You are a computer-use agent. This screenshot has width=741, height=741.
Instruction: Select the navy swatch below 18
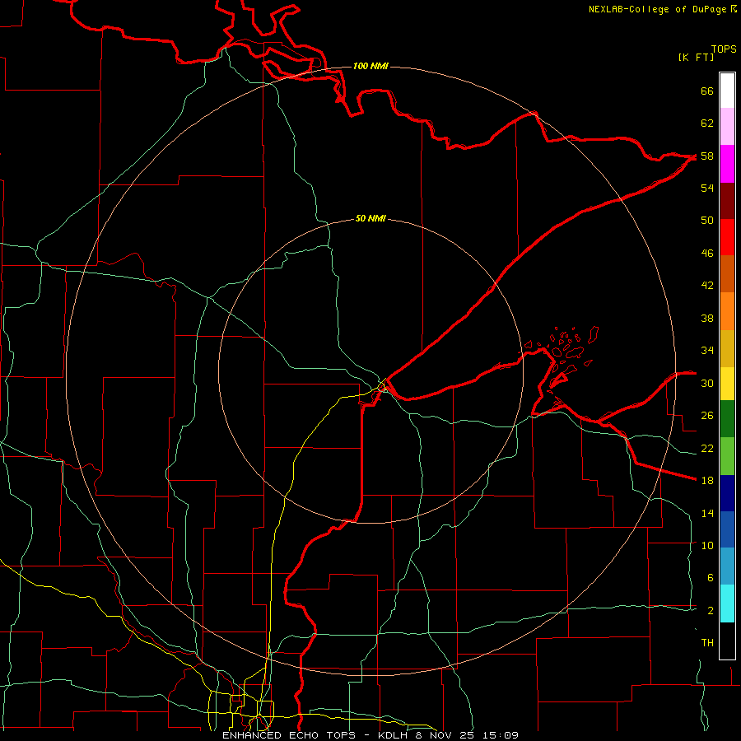coord(727,493)
